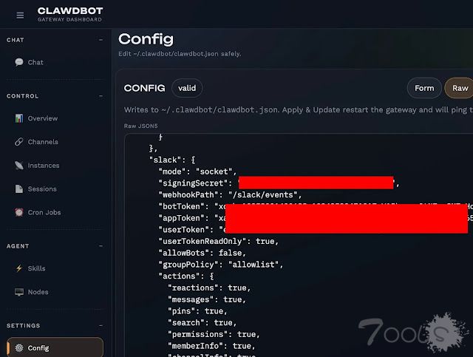Click the valid status badge

(187, 88)
